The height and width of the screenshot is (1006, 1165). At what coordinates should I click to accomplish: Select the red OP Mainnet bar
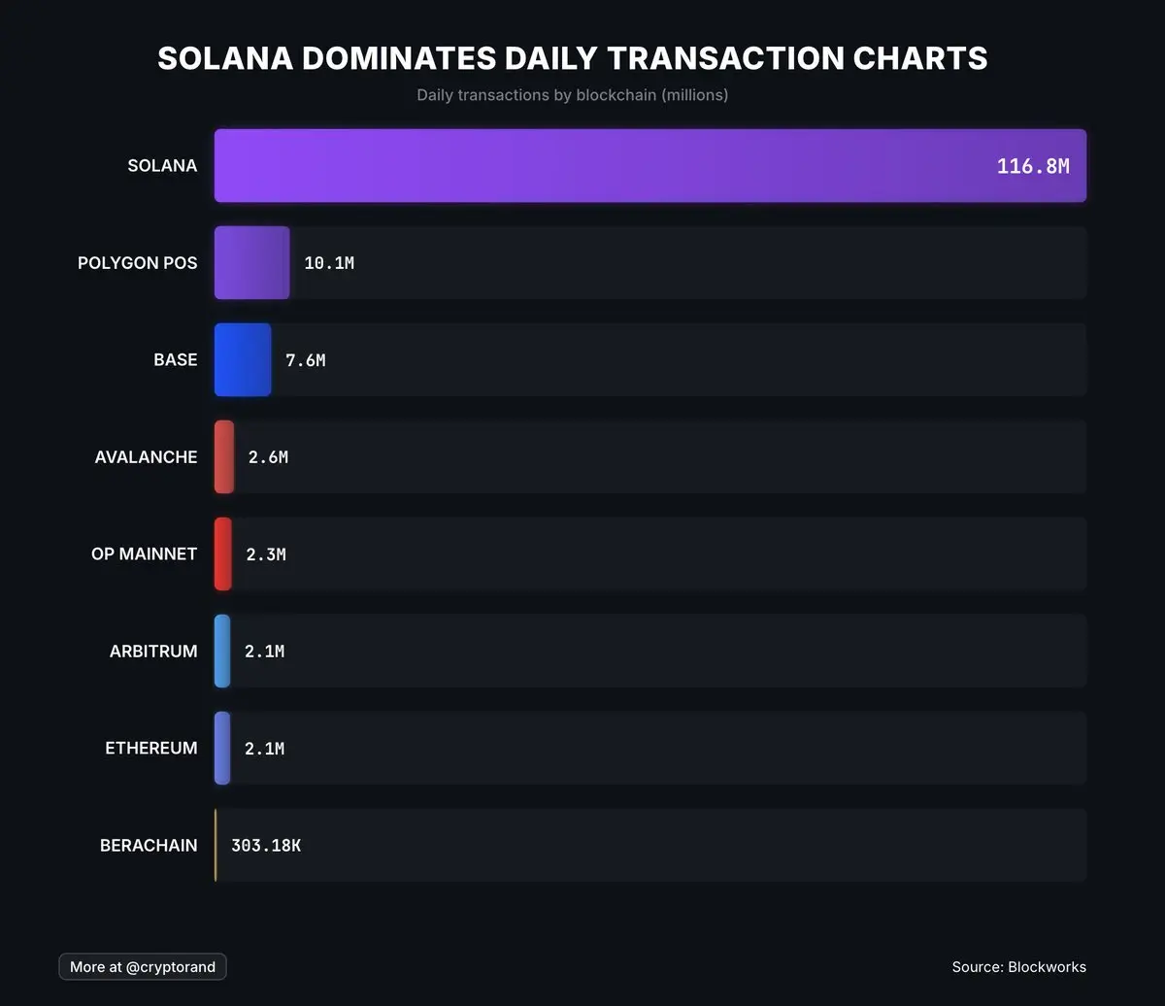point(223,554)
